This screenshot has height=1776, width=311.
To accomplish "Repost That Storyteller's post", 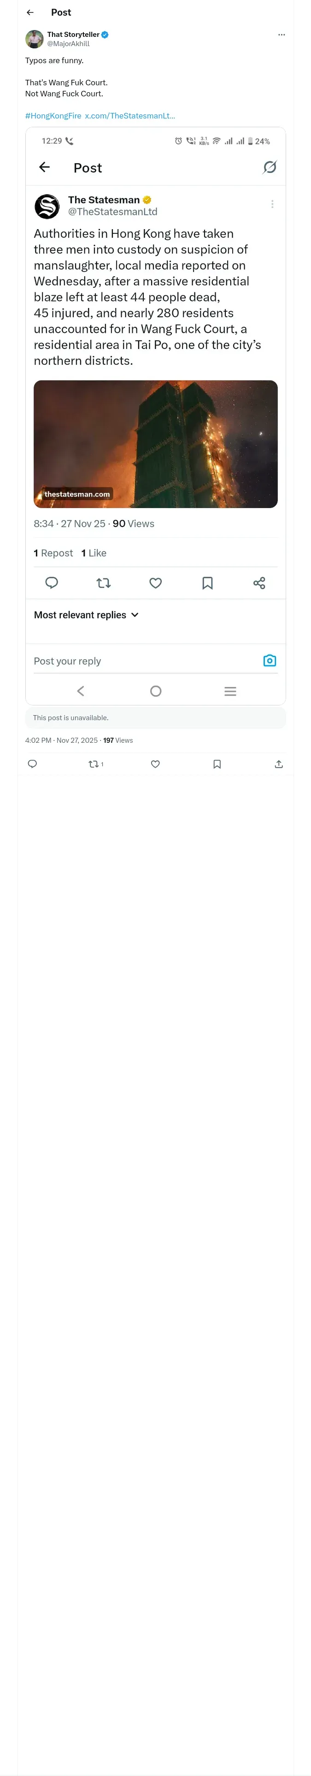I will (94, 764).
